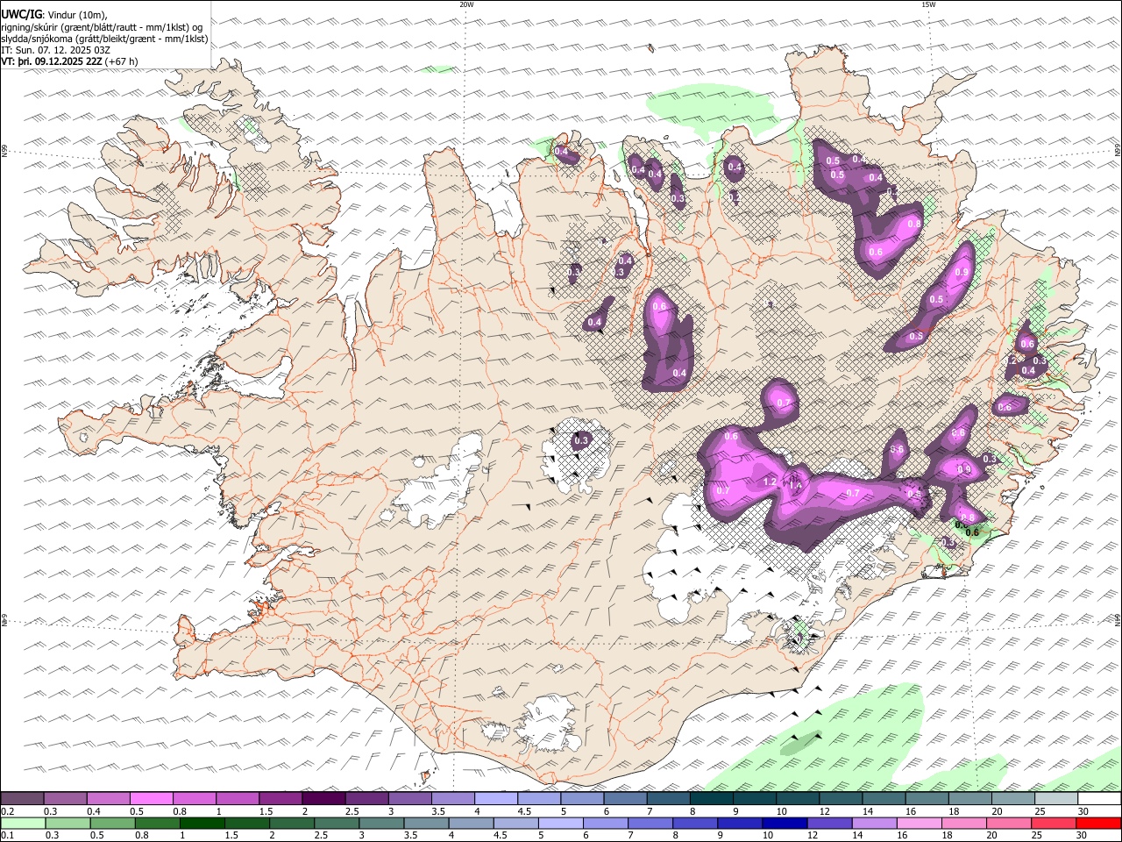This screenshot has height=842, width=1122.
Task: Pick the darkest purple 2 swatch in snow scale
Action: [323, 799]
